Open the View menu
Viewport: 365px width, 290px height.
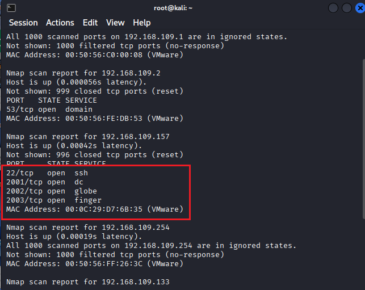[115, 23]
